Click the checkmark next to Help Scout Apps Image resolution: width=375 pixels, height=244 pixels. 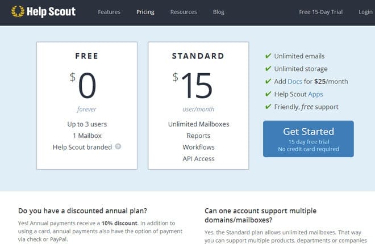[x=268, y=94]
